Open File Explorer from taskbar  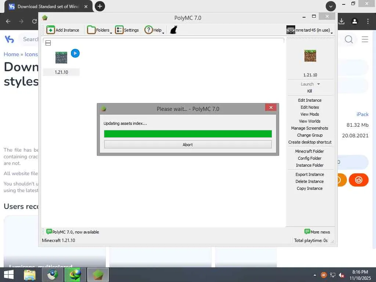(x=30, y=275)
